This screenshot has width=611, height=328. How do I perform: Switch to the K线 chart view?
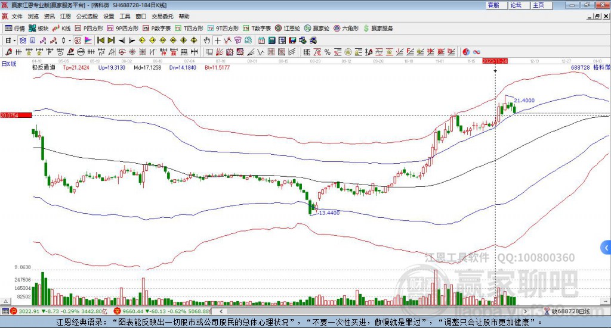(x=61, y=29)
